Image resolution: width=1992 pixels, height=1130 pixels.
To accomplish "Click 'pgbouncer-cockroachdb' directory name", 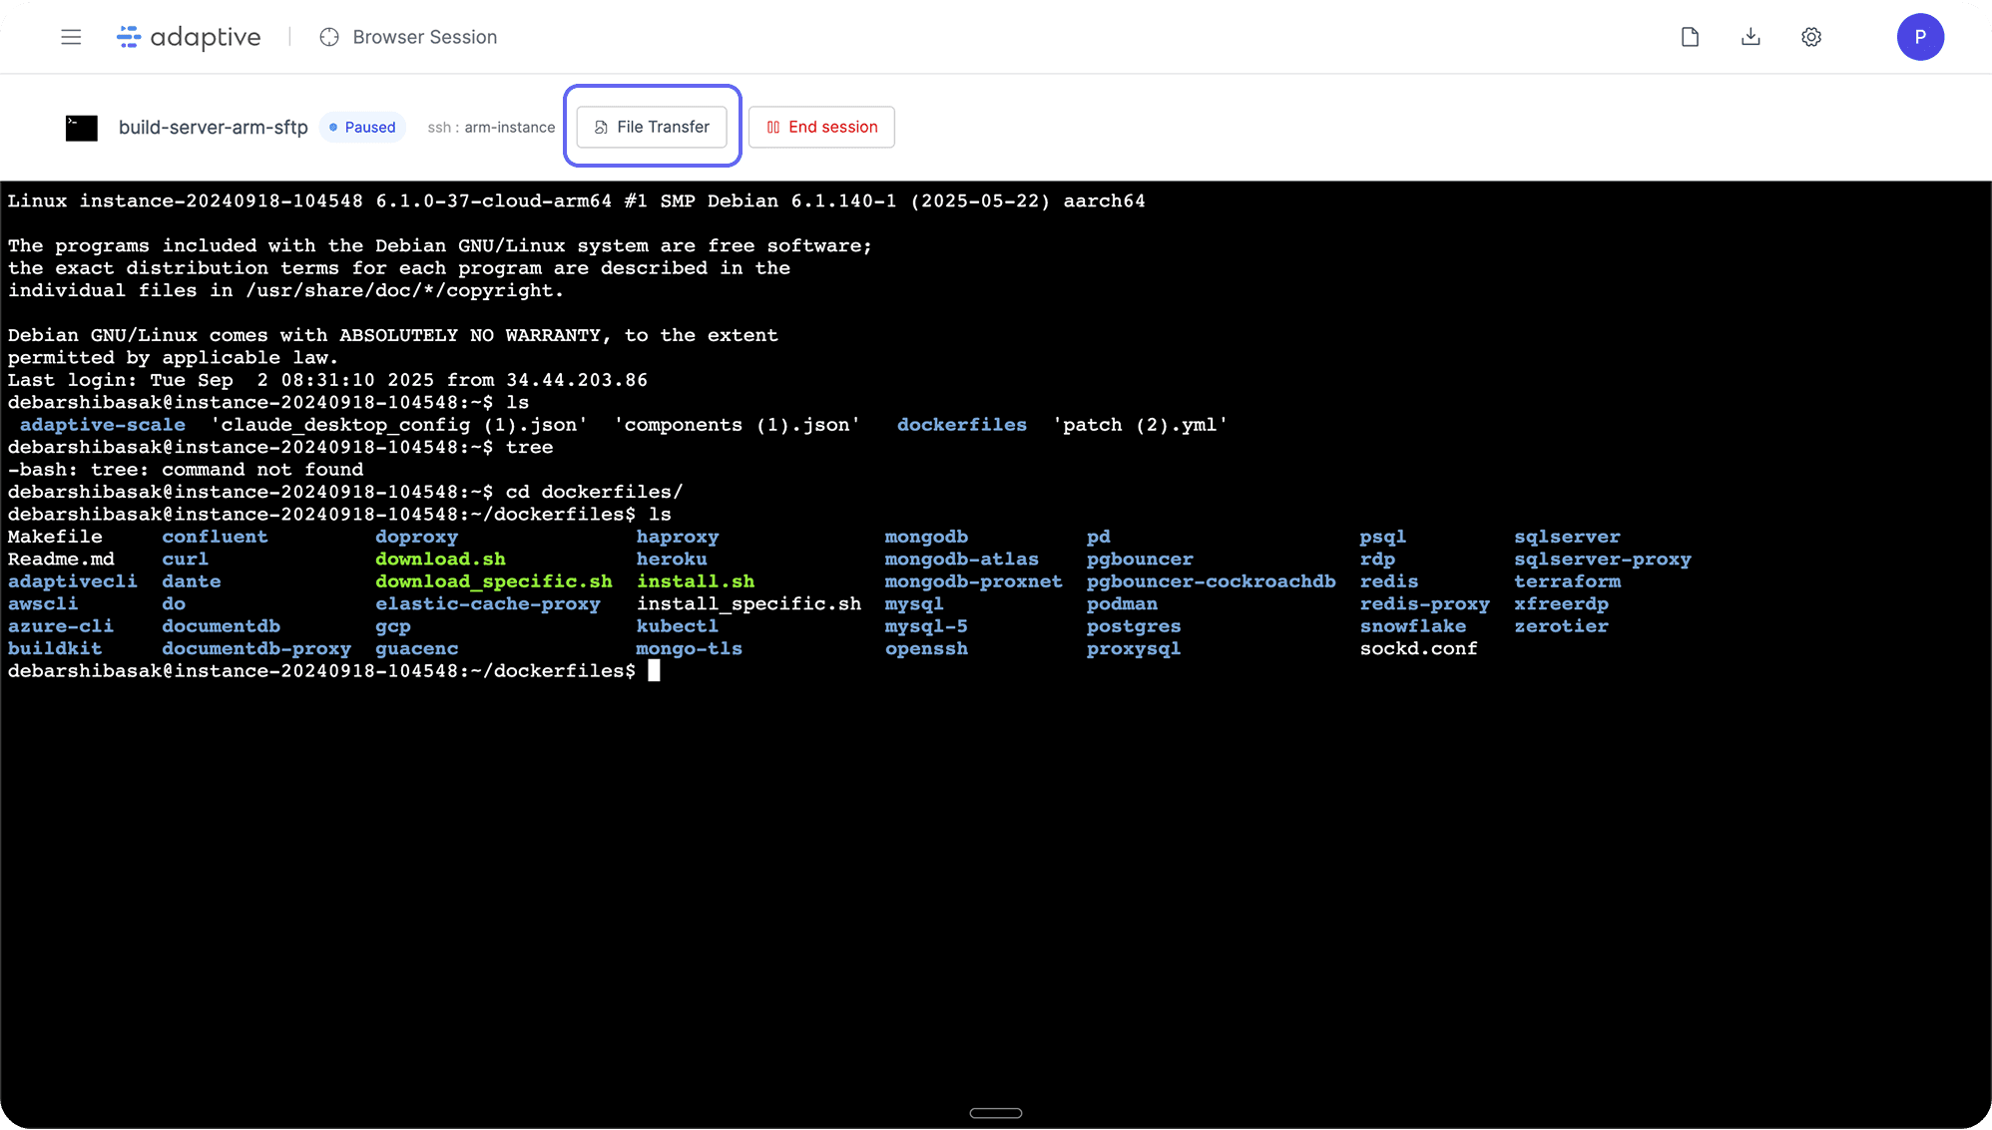I will pos(1211,581).
